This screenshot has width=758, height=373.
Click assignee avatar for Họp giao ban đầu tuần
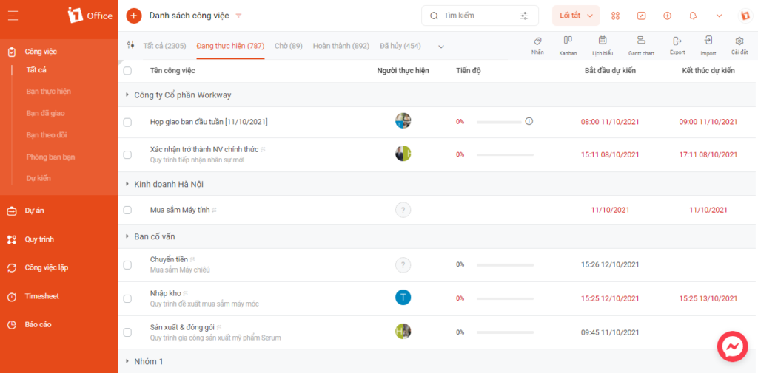coord(403,120)
